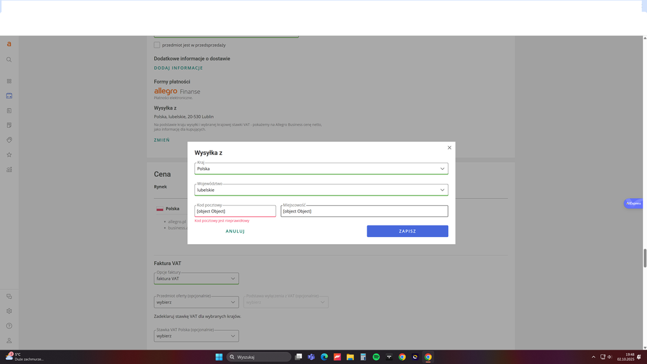Click into the Kod pocztowy field
Viewport: 647px width, 364px height.
(235, 211)
